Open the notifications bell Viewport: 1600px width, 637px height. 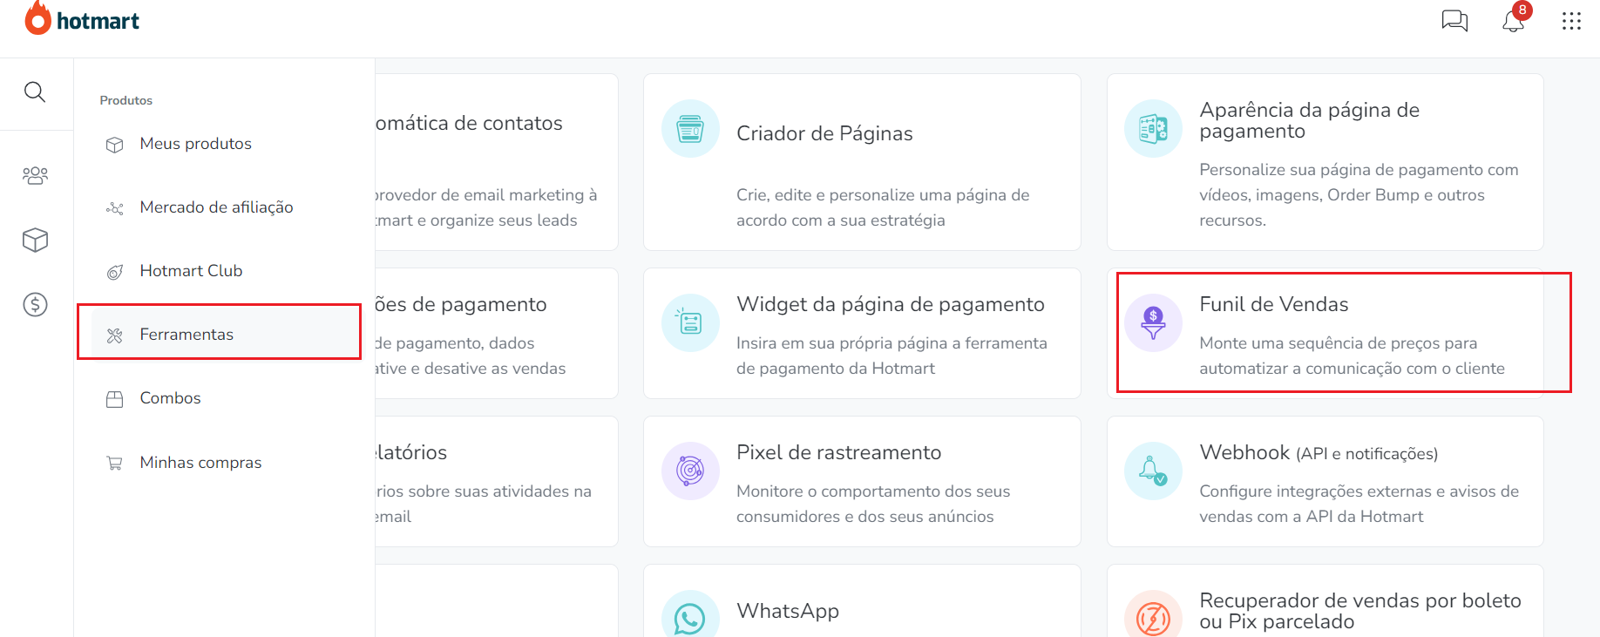point(1514,21)
